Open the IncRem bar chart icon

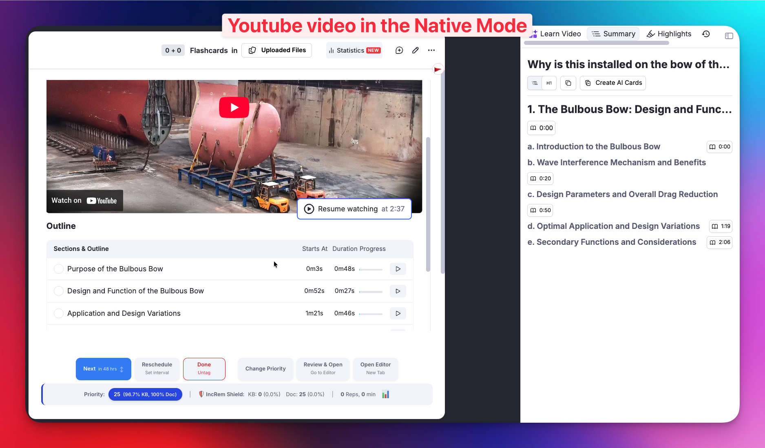(x=386, y=394)
